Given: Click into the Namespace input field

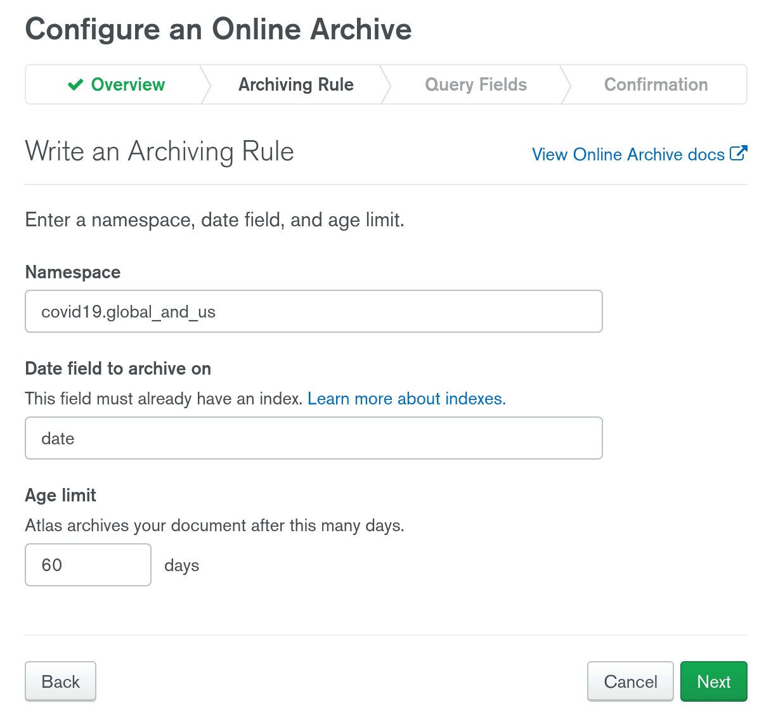Looking at the screenshot, I should pyautogui.click(x=313, y=311).
